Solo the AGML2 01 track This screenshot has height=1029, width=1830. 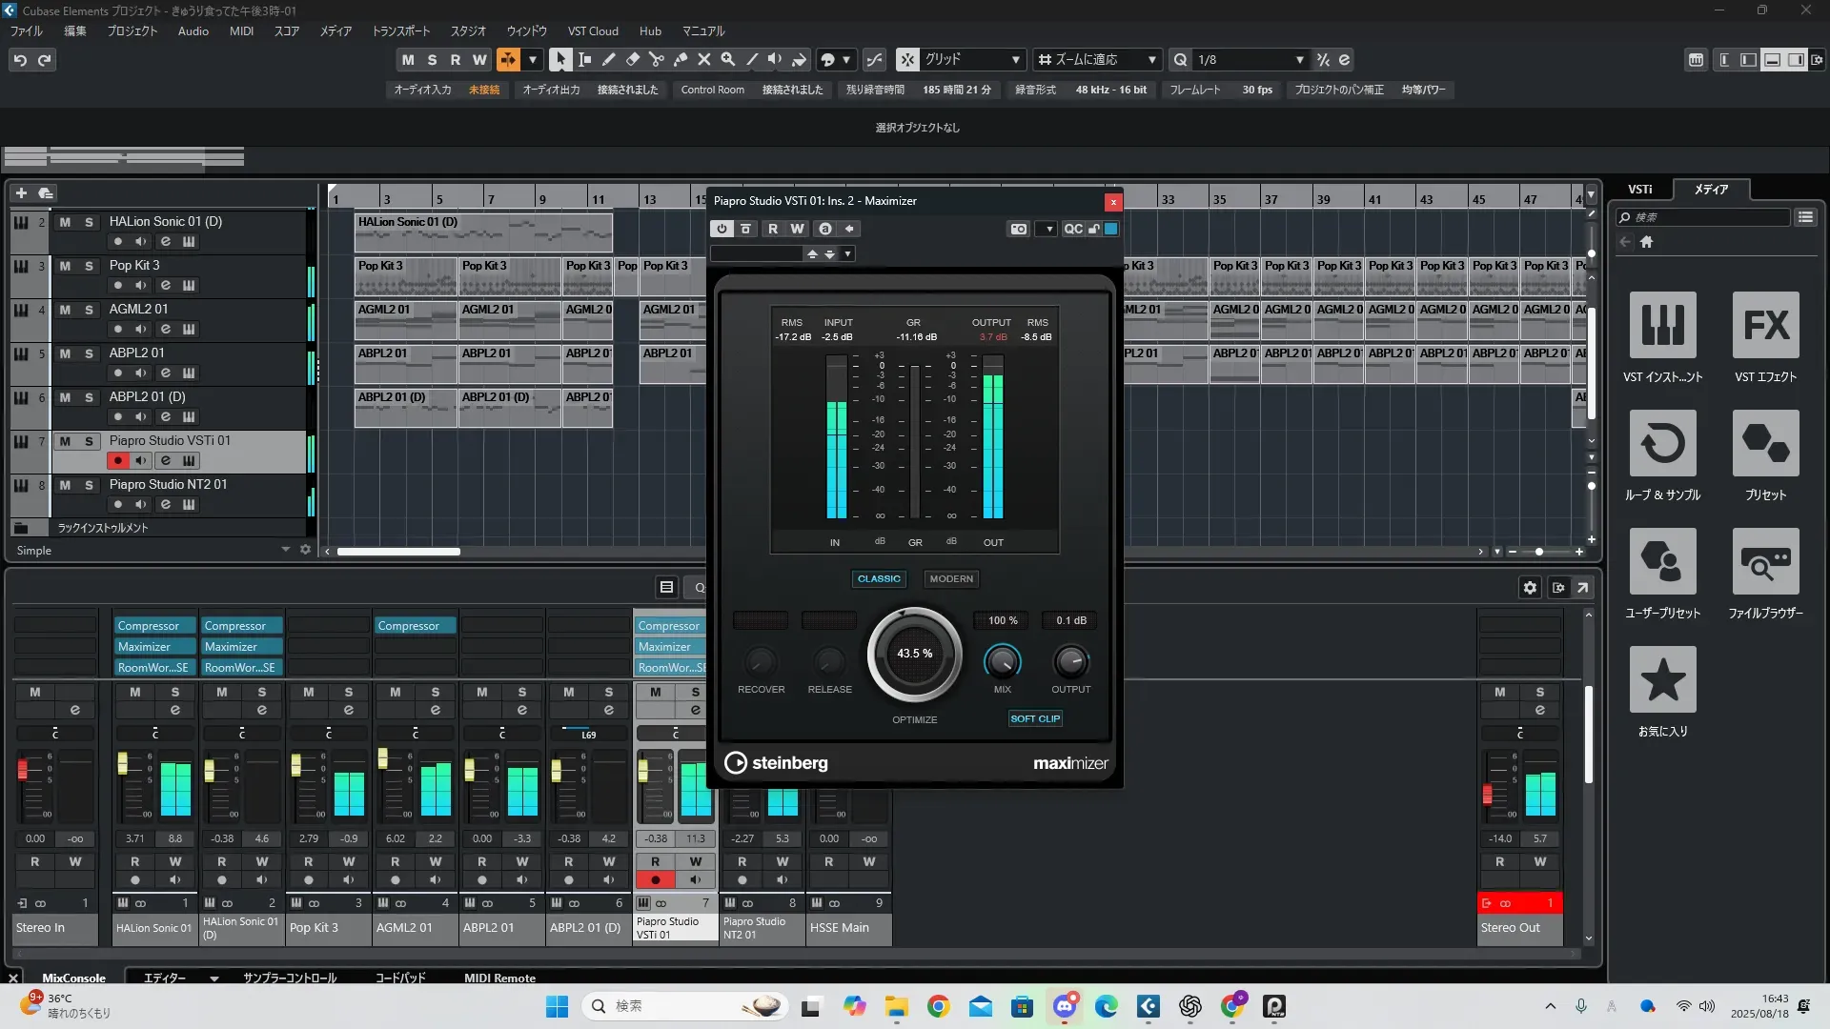89,310
